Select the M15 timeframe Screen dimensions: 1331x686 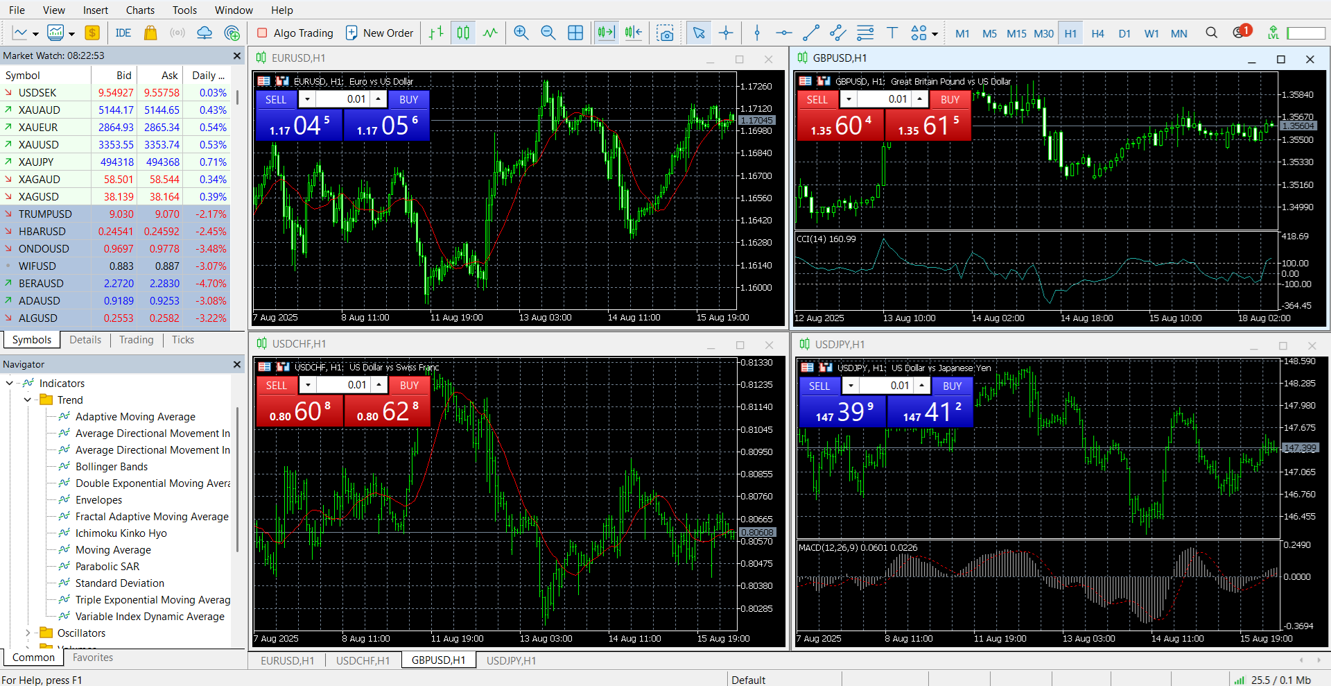coord(1016,33)
